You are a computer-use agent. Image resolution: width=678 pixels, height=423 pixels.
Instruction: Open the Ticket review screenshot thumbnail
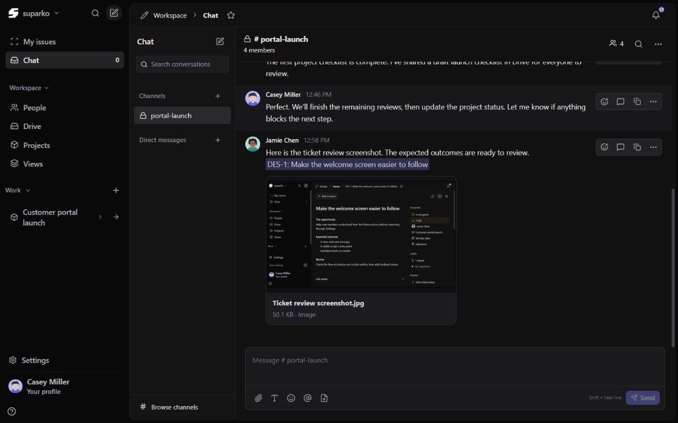click(x=361, y=234)
